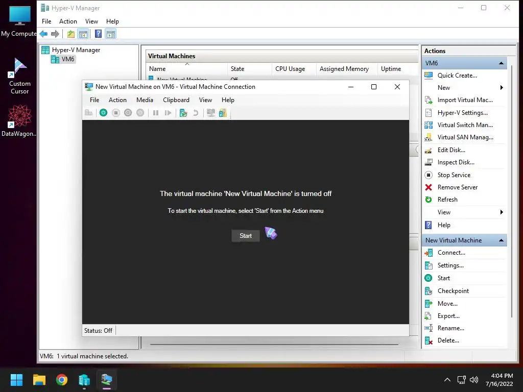The height and width of the screenshot is (392, 523).
Task: Open the View menu in Hyper-V Manager
Action: 91,21
